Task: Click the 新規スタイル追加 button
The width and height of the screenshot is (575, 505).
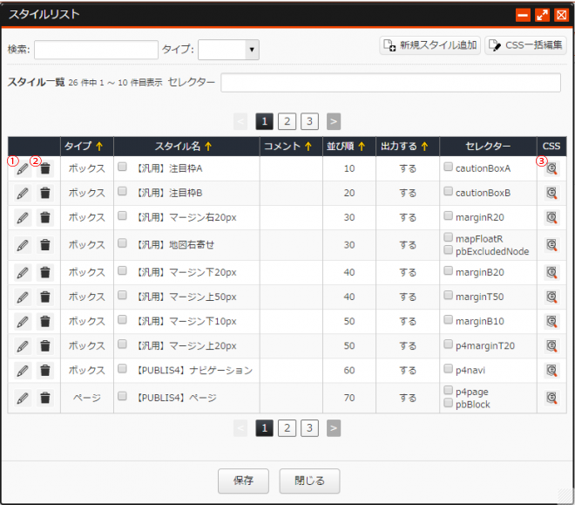Action: click(x=430, y=45)
